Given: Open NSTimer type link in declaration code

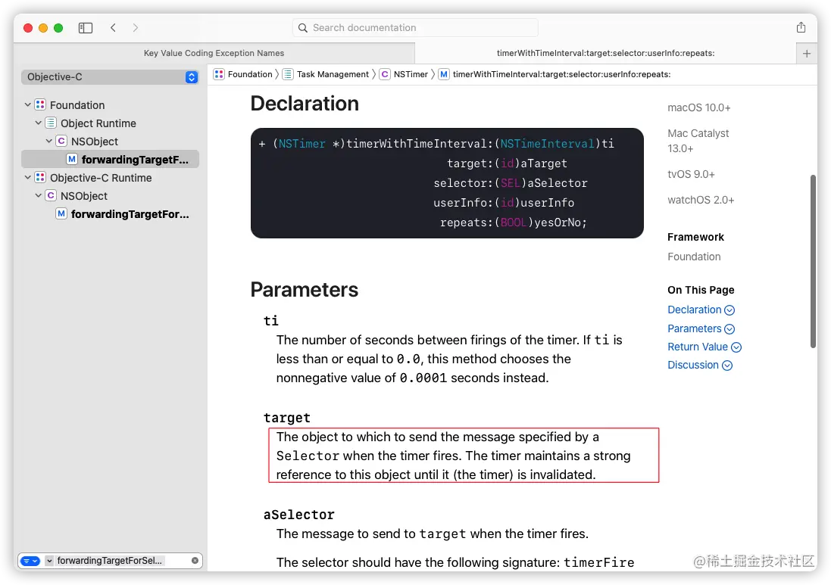Looking at the screenshot, I should pyautogui.click(x=301, y=144).
